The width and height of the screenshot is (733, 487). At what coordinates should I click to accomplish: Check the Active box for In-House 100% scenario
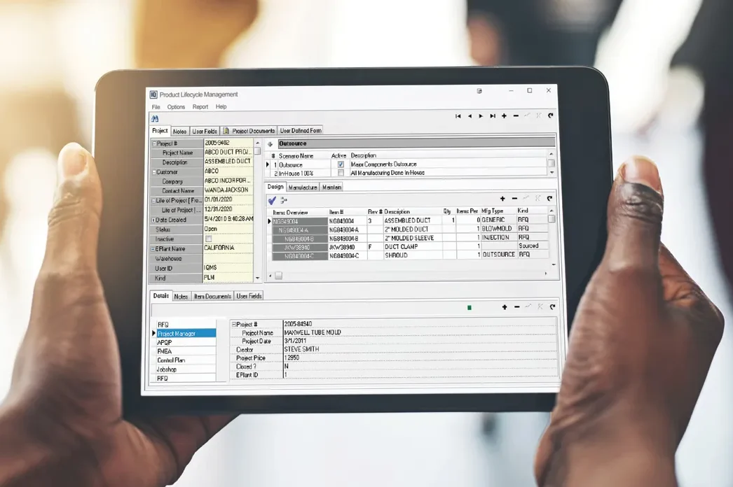341,173
